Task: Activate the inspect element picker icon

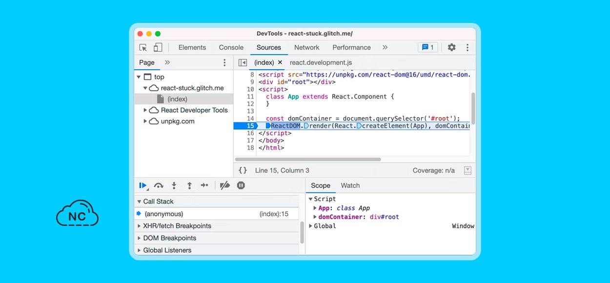Action: pos(143,47)
